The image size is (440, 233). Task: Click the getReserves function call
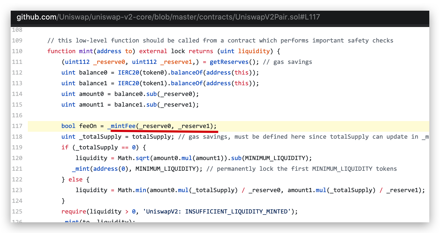229,62
